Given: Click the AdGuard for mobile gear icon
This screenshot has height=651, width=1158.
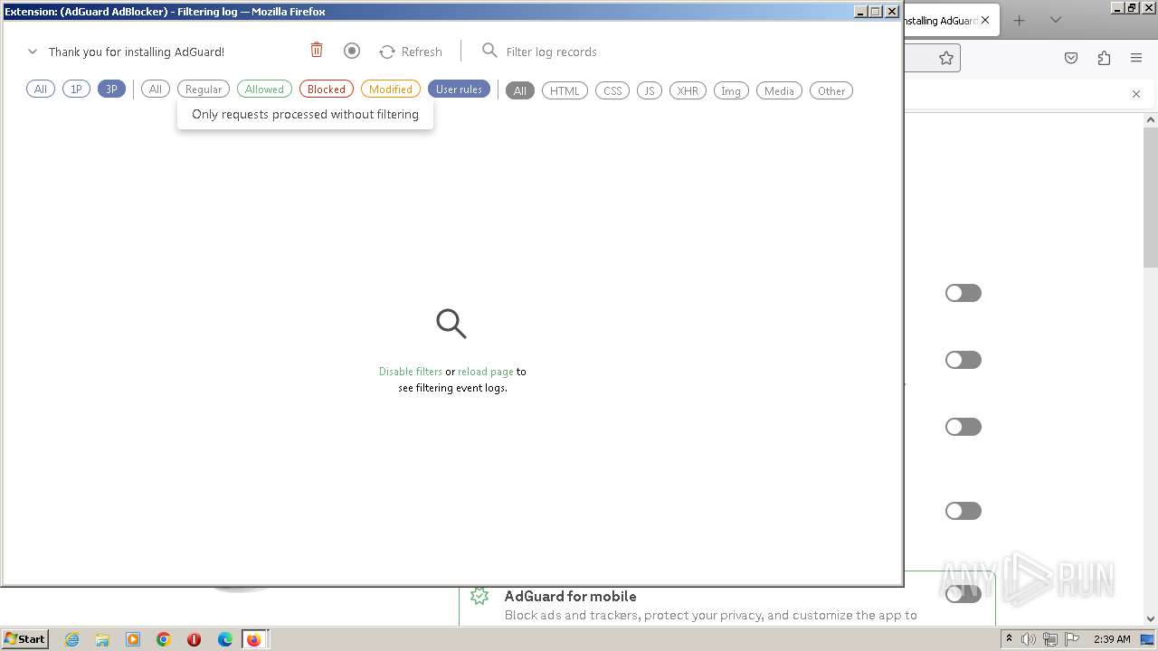Looking at the screenshot, I should (479, 596).
